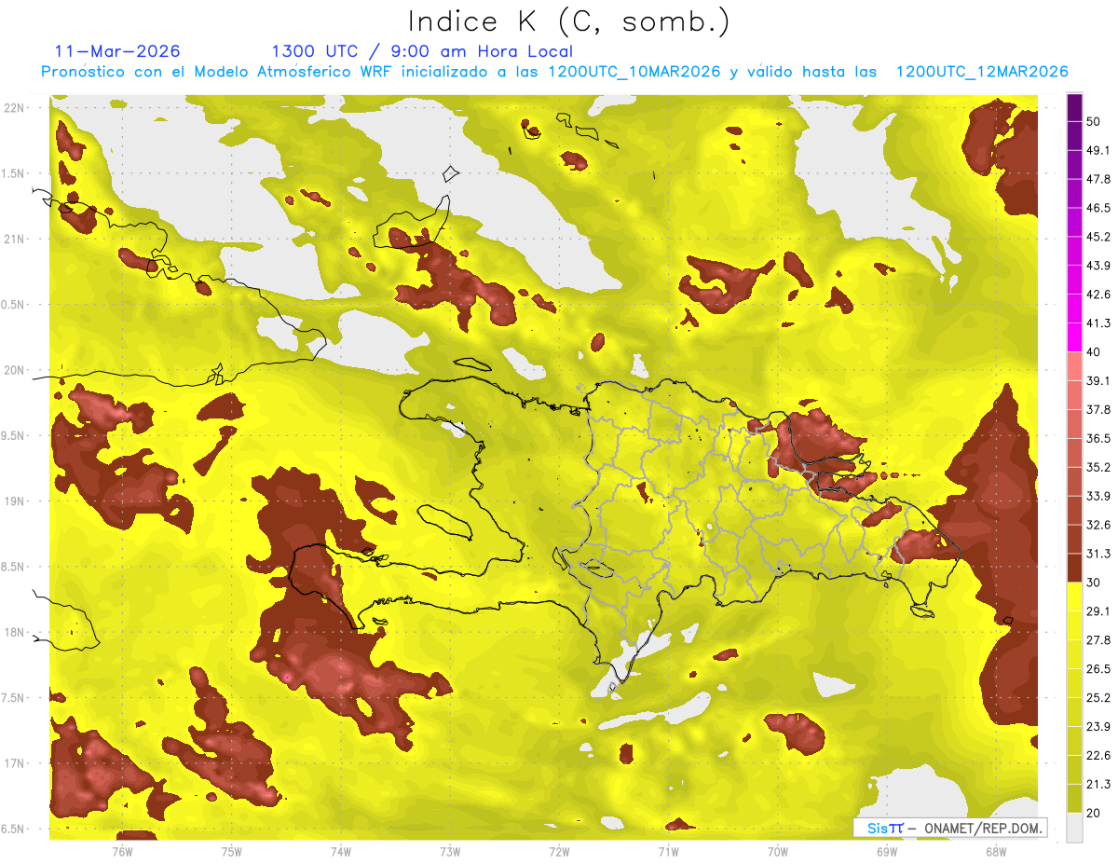Select the 73W longitude label
The height and width of the screenshot is (864, 1118).
(450, 851)
